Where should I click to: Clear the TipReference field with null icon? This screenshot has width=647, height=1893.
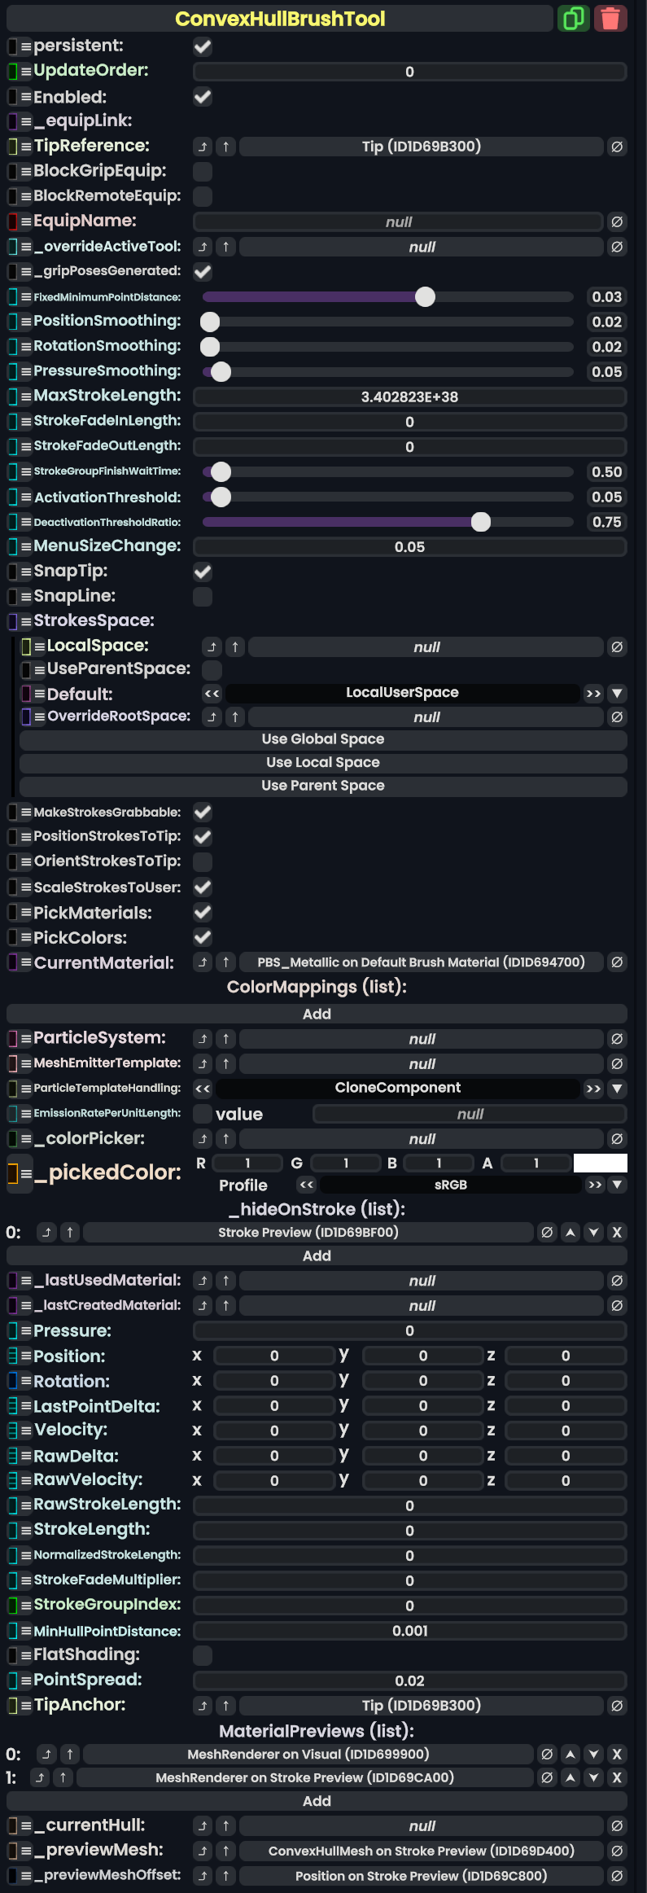[x=617, y=147]
